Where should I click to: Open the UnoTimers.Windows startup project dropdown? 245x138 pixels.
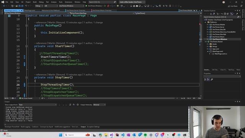tap(72, 6)
